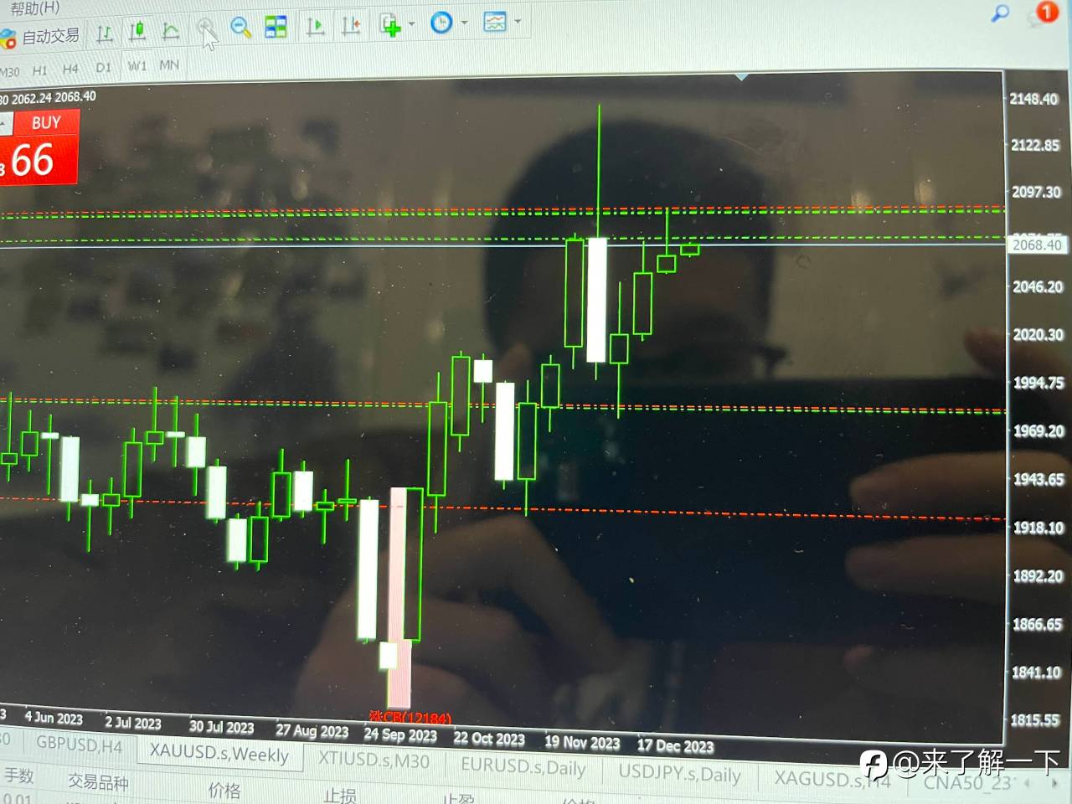Viewport: 1072px width, 804px height.
Task: Select the MN monthly timeframe
Action: point(169,64)
